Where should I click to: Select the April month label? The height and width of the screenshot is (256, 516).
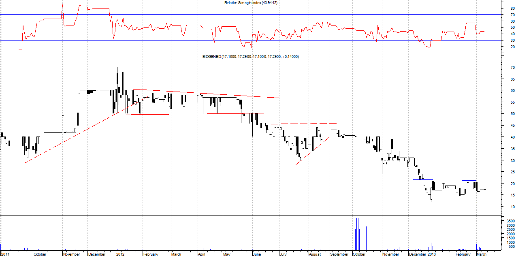pos(202,254)
